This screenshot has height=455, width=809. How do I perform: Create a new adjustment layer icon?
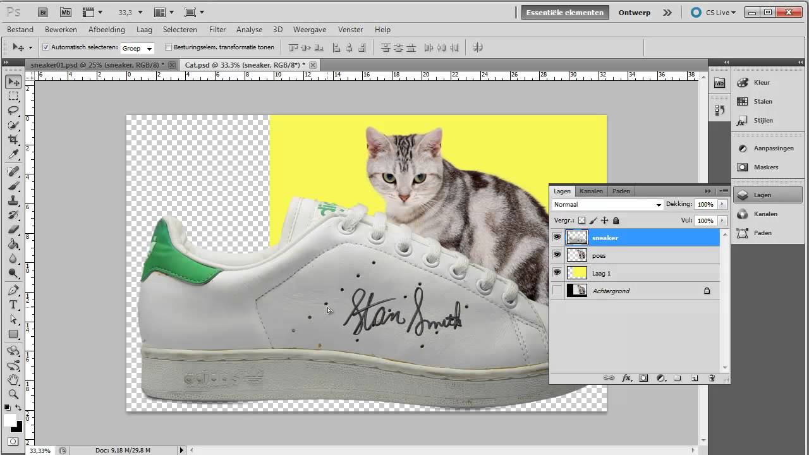pos(660,378)
